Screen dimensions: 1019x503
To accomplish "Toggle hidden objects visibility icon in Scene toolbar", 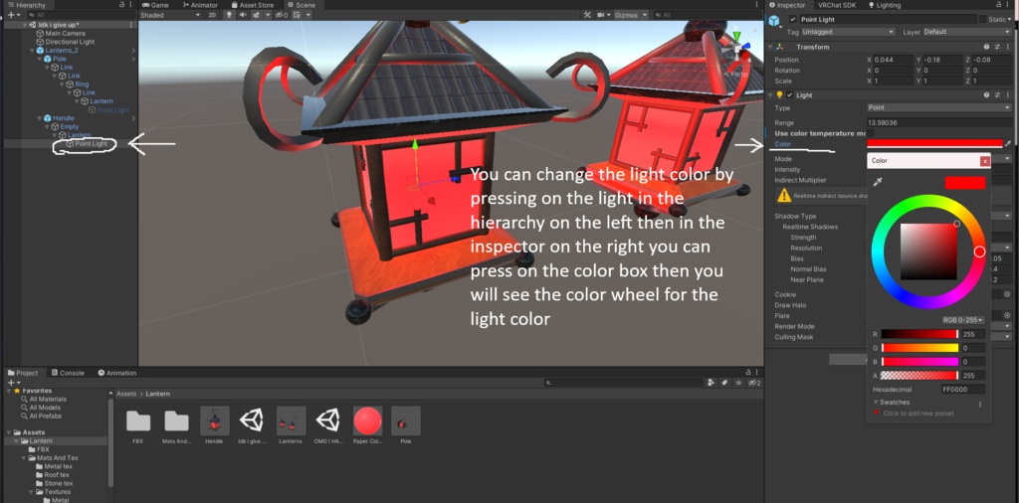I will (282, 15).
